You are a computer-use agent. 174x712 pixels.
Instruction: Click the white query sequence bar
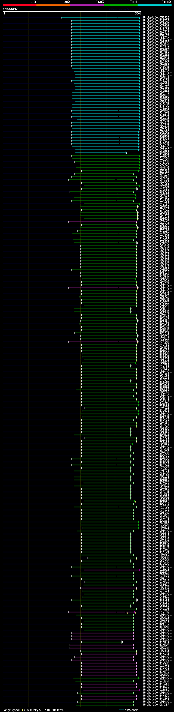click(72, 11)
